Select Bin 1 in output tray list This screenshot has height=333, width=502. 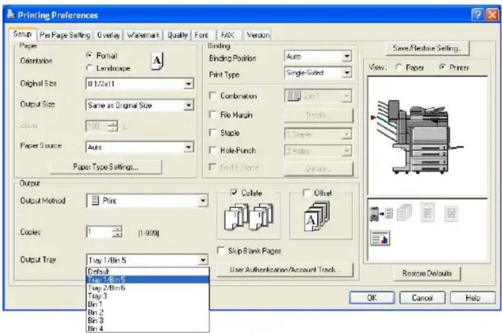[x=148, y=304]
